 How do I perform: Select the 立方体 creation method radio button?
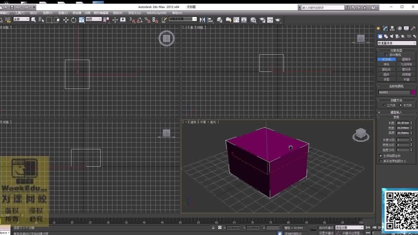(383, 105)
